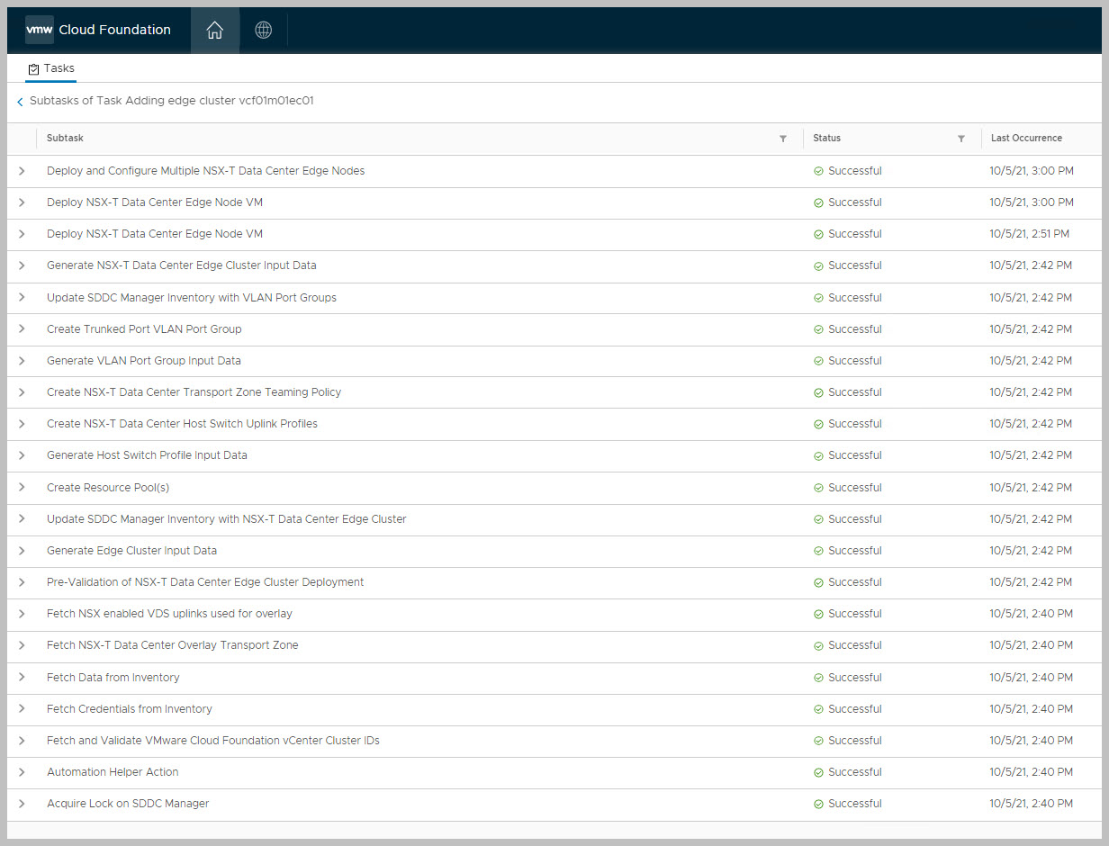This screenshot has width=1109, height=846.
Task: Expand Deploy and Configure Multiple Edge Nodes row
Action: (22, 171)
